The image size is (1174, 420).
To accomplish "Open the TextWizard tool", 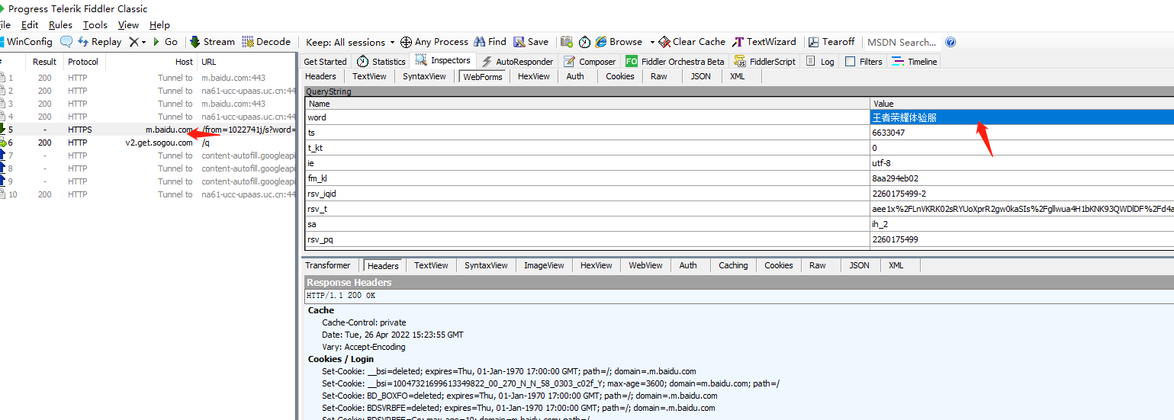I will click(x=764, y=42).
